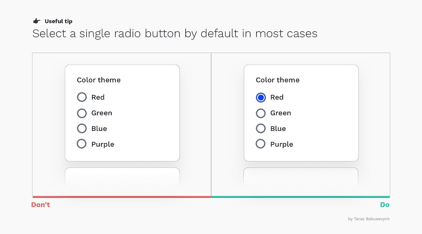This screenshot has width=422, height=234.
Task: Click the red divider bar under the Don't panel
Action: click(x=121, y=196)
